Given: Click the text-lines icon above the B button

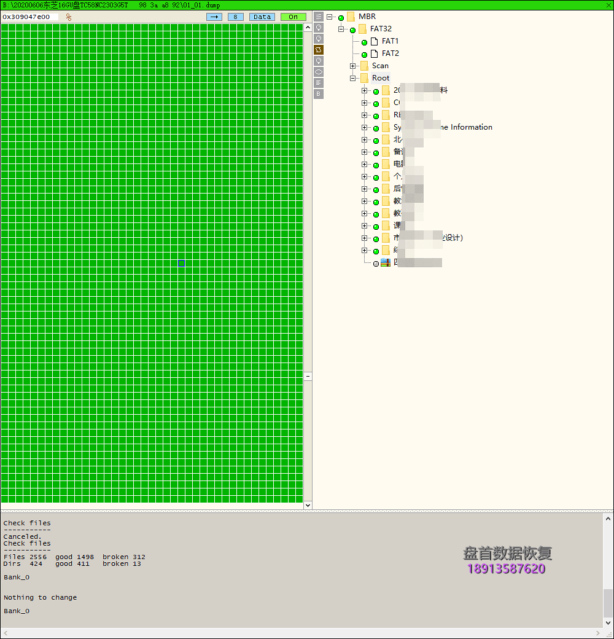Looking at the screenshot, I should tap(319, 83).
